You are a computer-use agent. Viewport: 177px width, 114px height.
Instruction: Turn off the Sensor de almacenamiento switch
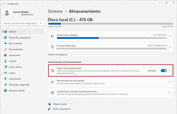coord(163,71)
